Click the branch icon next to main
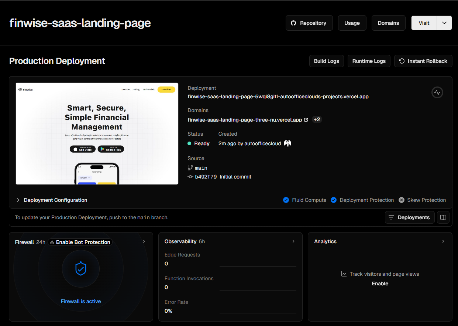This screenshot has width=458, height=326. (190, 168)
